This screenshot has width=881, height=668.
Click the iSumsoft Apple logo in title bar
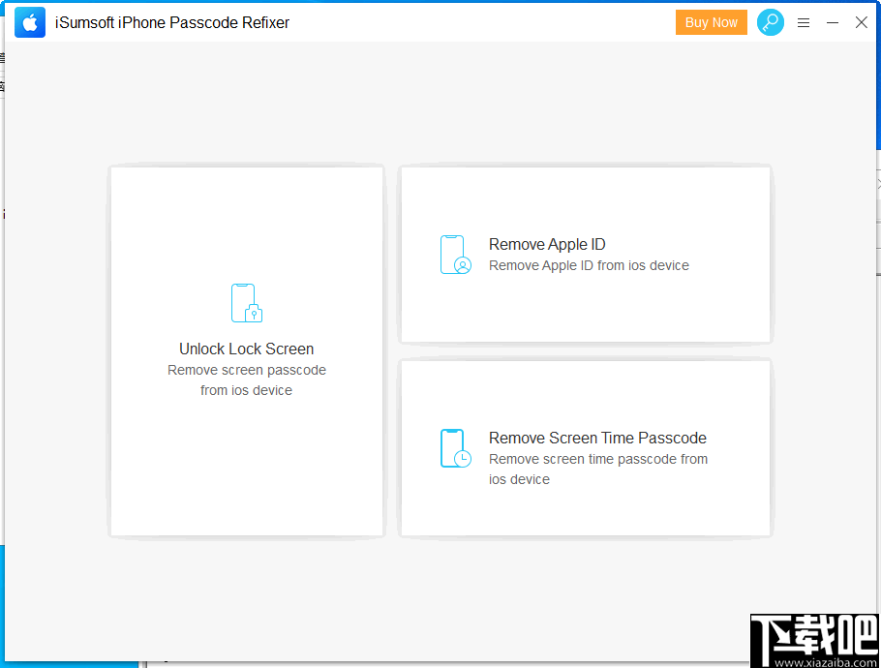(x=29, y=21)
